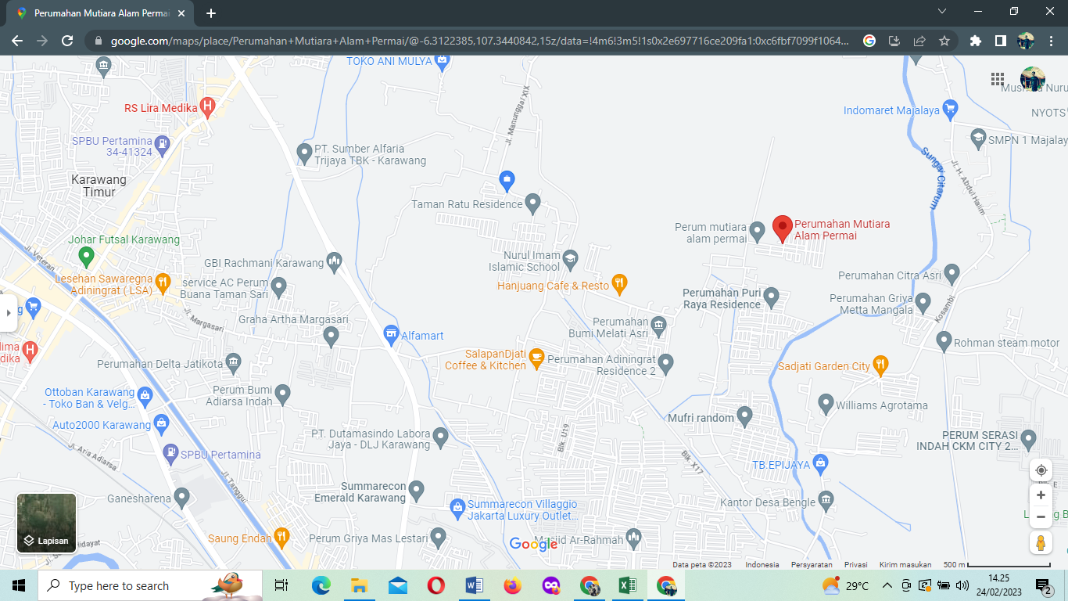Open Firefox from the taskbar

pos(513,585)
